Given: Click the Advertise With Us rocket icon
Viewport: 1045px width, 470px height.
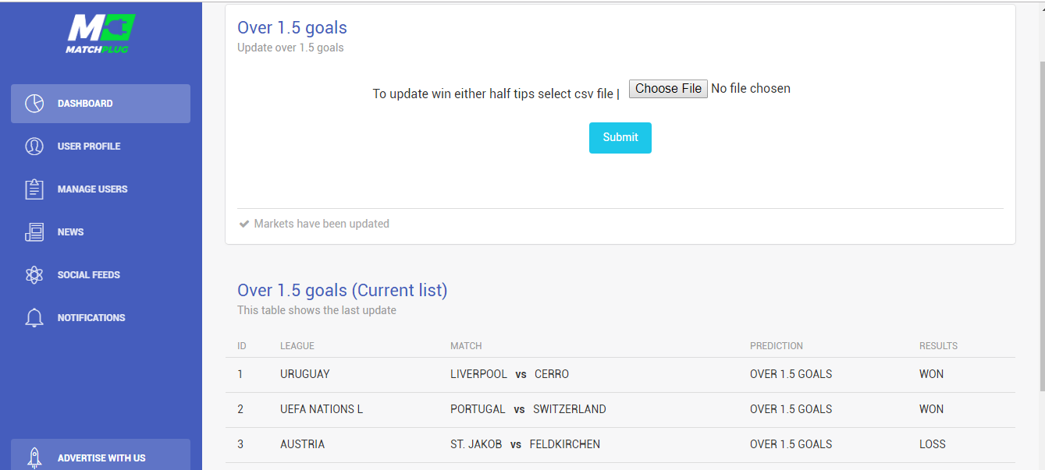Looking at the screenshot, I should (34, 458).
